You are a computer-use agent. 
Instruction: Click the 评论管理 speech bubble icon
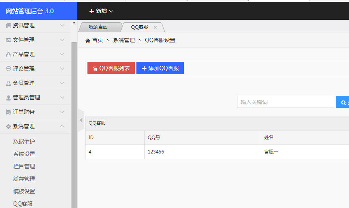(9, 69)
